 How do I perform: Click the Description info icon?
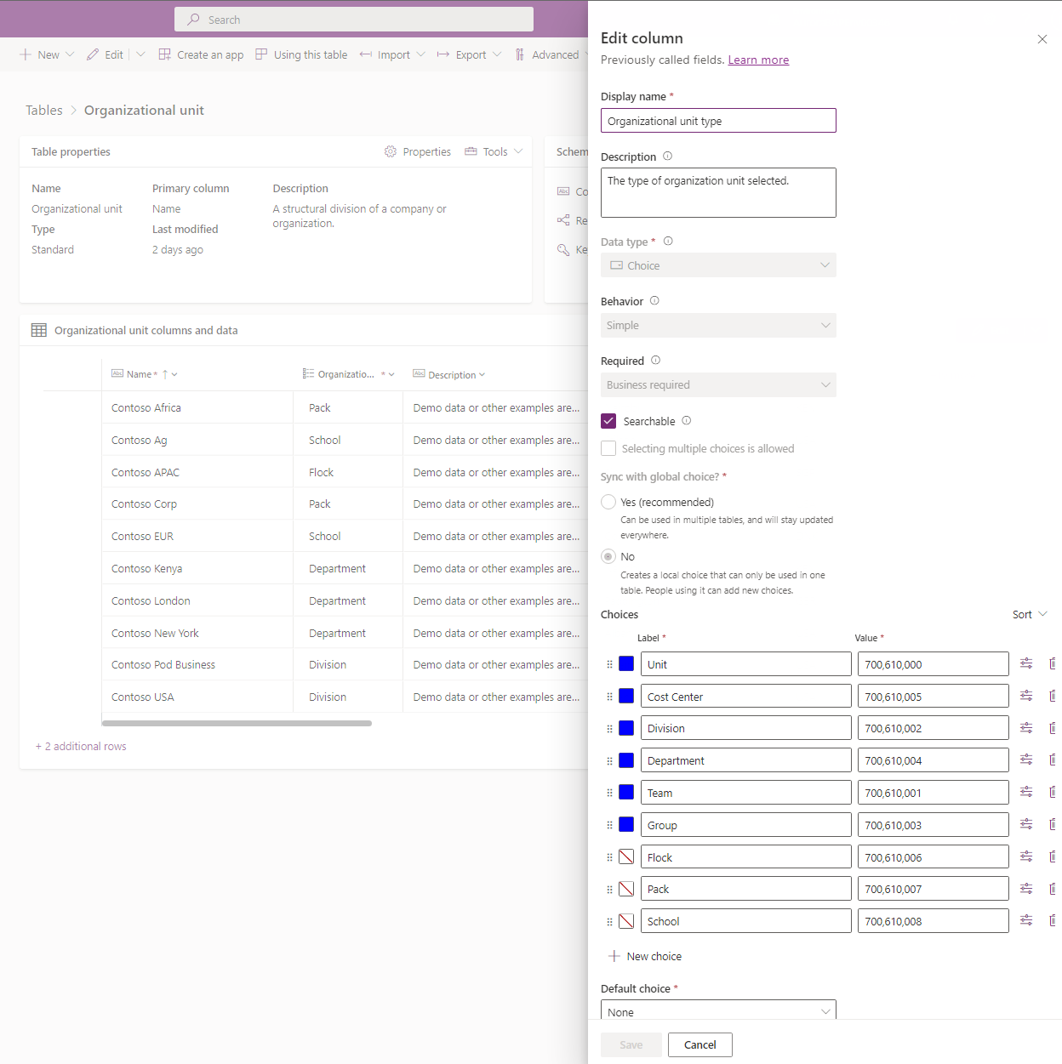[x=667, y=156]
